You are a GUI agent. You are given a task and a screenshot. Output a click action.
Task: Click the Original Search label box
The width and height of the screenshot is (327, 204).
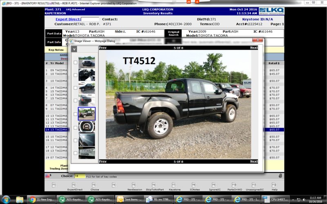[173, 33]
